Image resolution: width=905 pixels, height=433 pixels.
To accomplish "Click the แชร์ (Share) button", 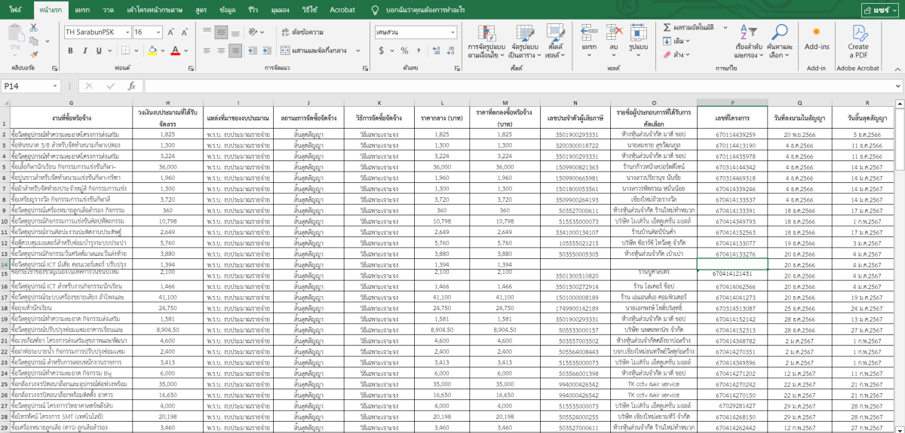I will pyautogui.click(x=879, y=9).
